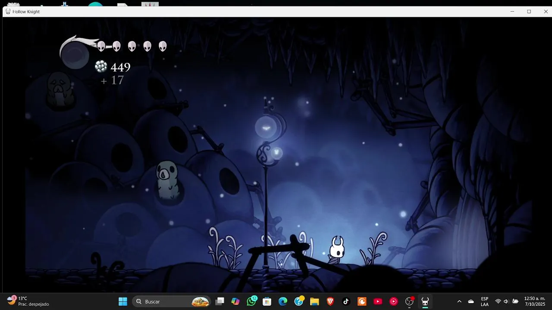This screenshot has width=552, height=310.
Task: Click the 'Hollow Knight' window title text
Action: (26, 12)
